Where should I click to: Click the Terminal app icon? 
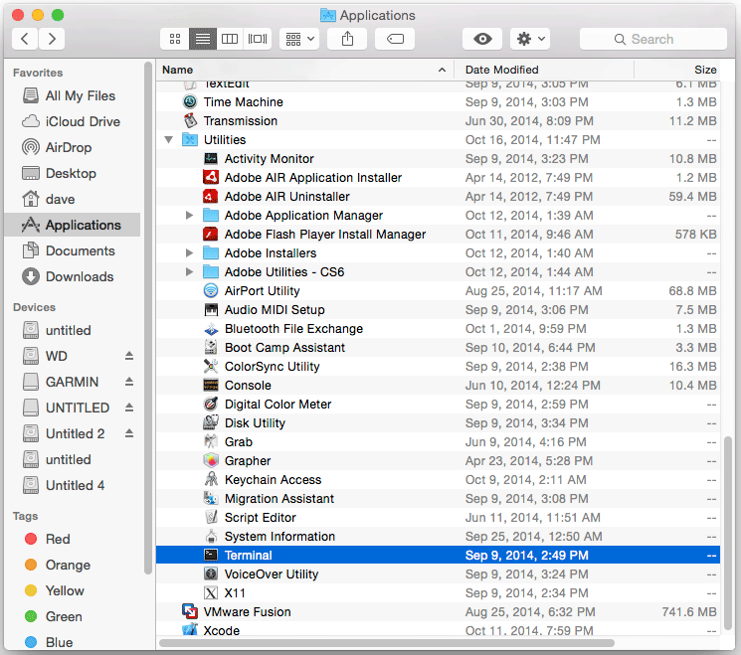coord(211,556)
